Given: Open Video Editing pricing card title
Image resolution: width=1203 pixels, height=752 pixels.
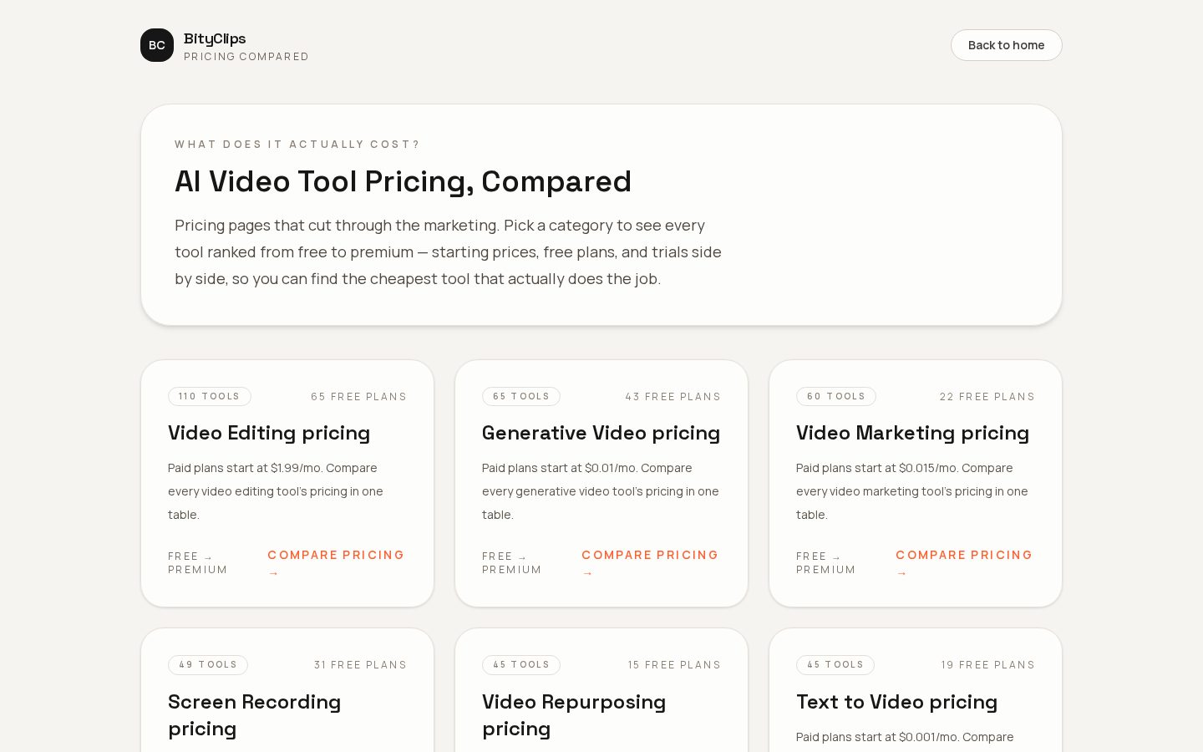Looking at the screenshot, I should click(269, 433).
